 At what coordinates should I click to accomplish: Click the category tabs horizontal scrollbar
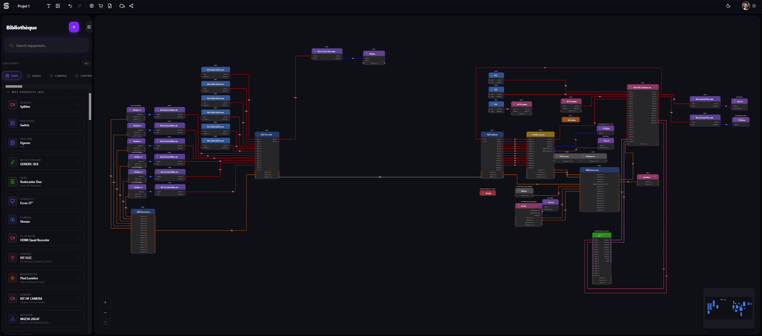point(14,86)
